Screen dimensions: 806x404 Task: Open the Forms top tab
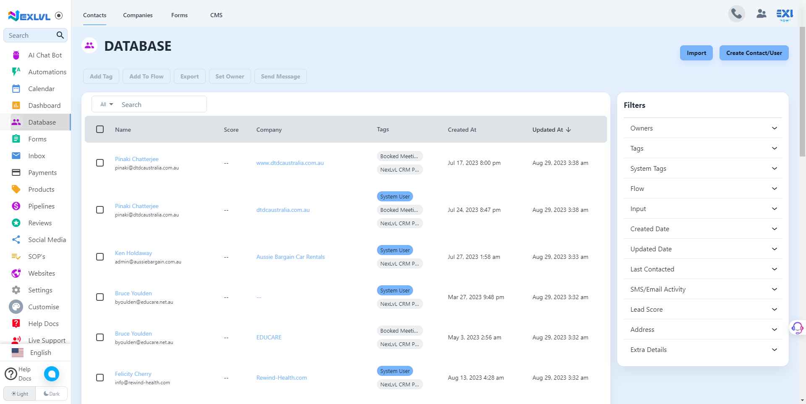(x=179, y=15)
